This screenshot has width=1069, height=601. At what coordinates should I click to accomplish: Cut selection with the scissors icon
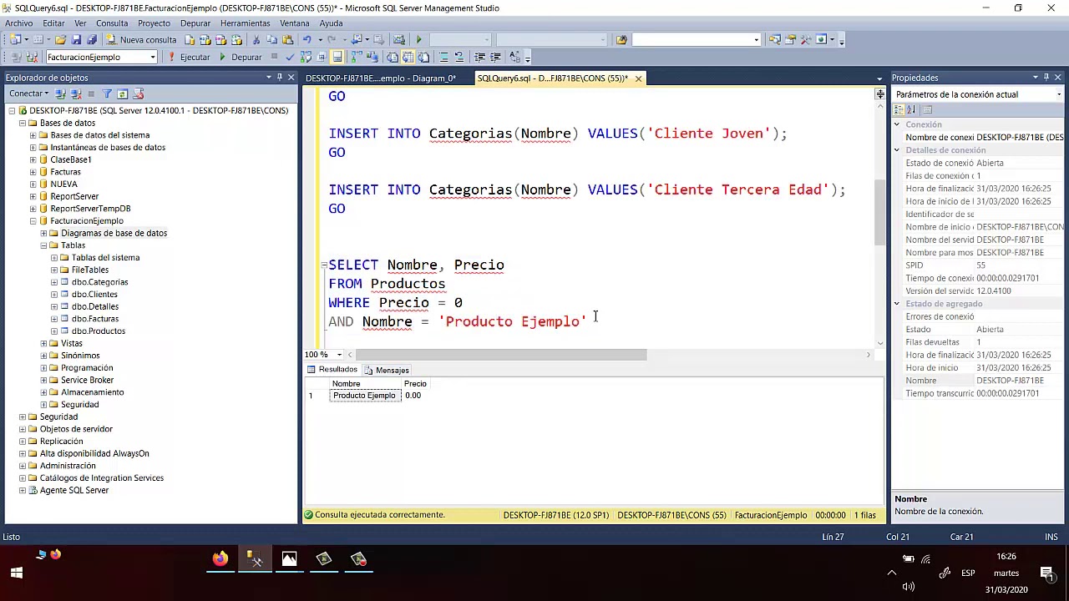[256, 39]
